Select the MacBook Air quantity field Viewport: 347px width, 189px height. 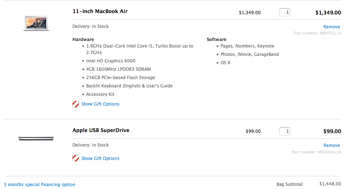tap(285, 12)
